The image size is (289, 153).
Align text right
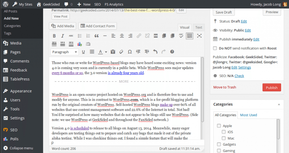pyautogui.click(x=130, y=36)
